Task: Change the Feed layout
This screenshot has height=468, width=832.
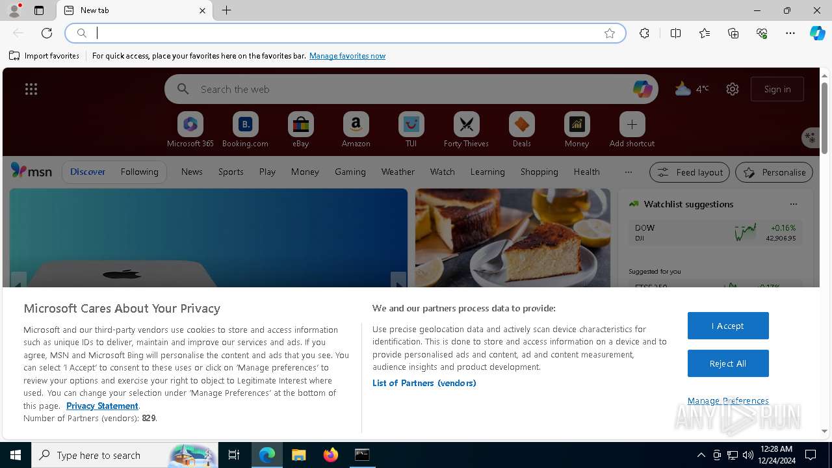Action: [x=690, y=172]
